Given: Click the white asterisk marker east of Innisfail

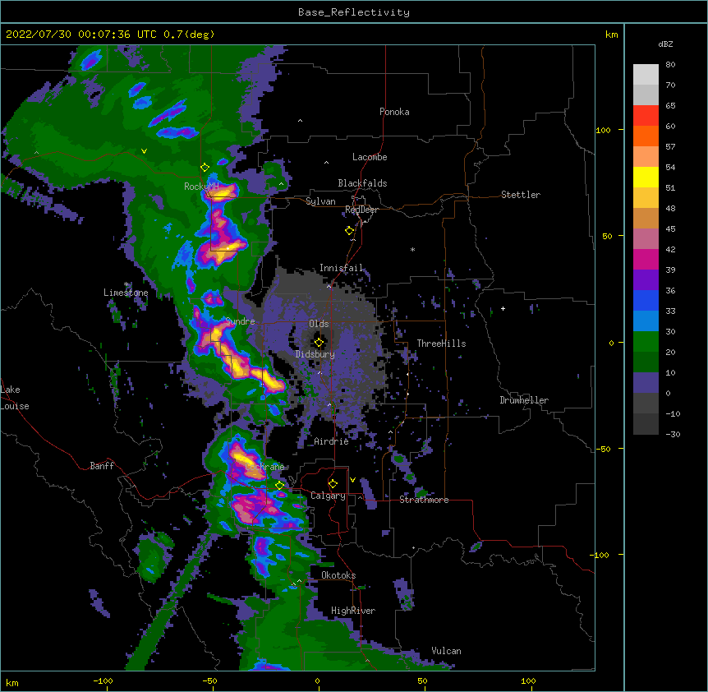Looking at the screenshot, I should [x=412, y=249].
